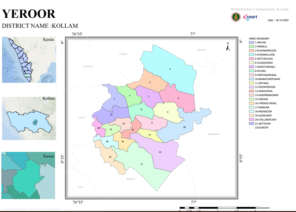Click the 13-KANJUVAYAL legend swatch
Image resolution: width=296 pixels, height=212 pixels.
pyautogui.click(x=252, y=91)
